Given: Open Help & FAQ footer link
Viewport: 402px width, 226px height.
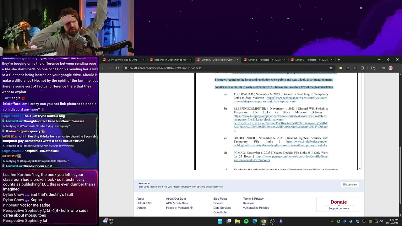Looking at the screenshot, I should 144,203.
